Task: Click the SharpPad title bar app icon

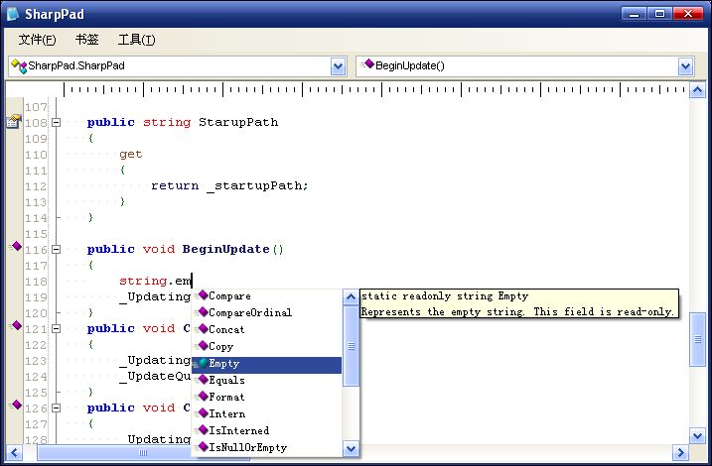Action: (x=13, y=15)
